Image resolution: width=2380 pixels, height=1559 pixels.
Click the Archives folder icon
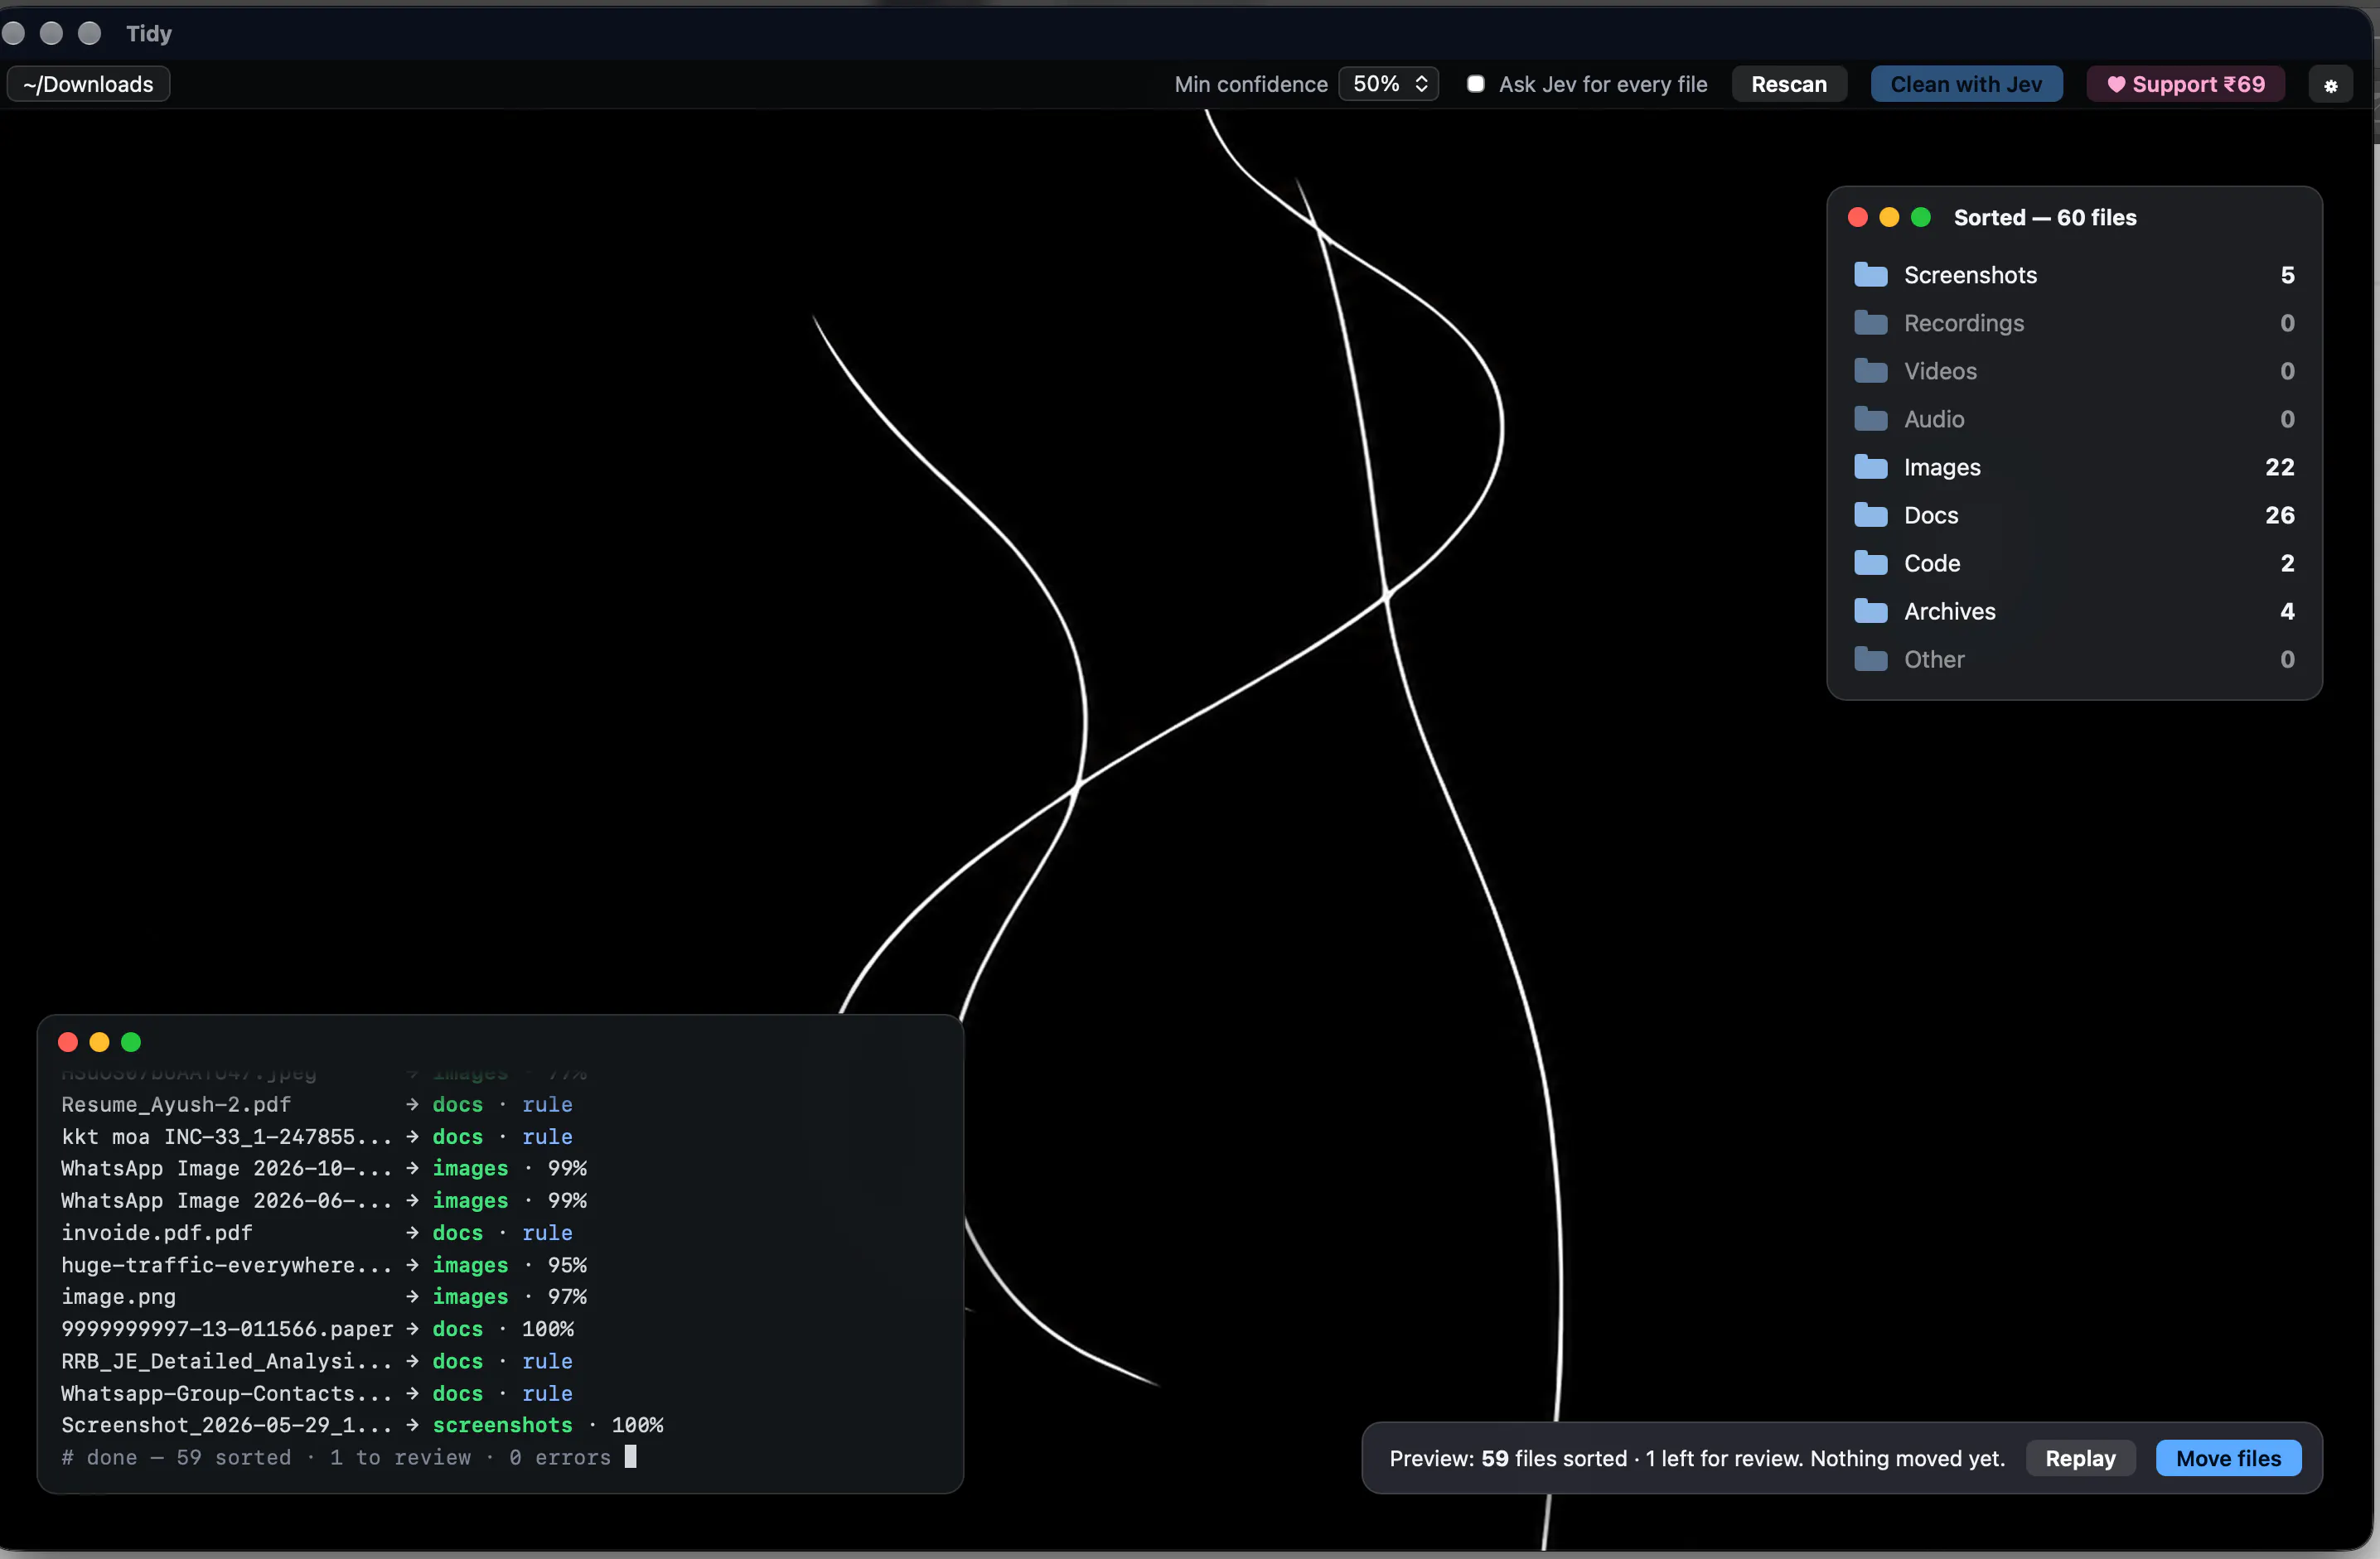pyautogui.click(x=1870, y=611)
